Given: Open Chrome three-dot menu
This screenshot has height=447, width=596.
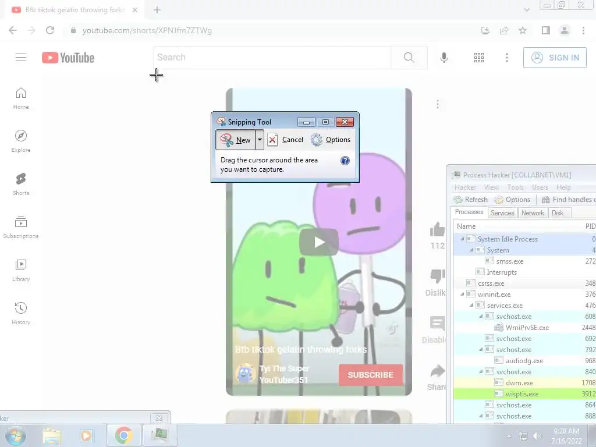Looking at the screenshot, I should (x=583, y=30).
